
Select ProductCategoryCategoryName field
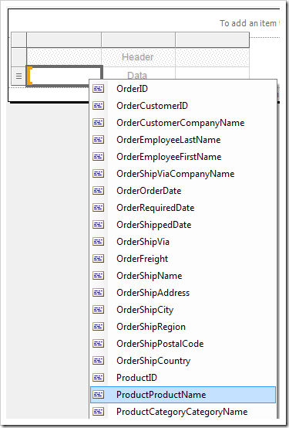click(183, 411)
